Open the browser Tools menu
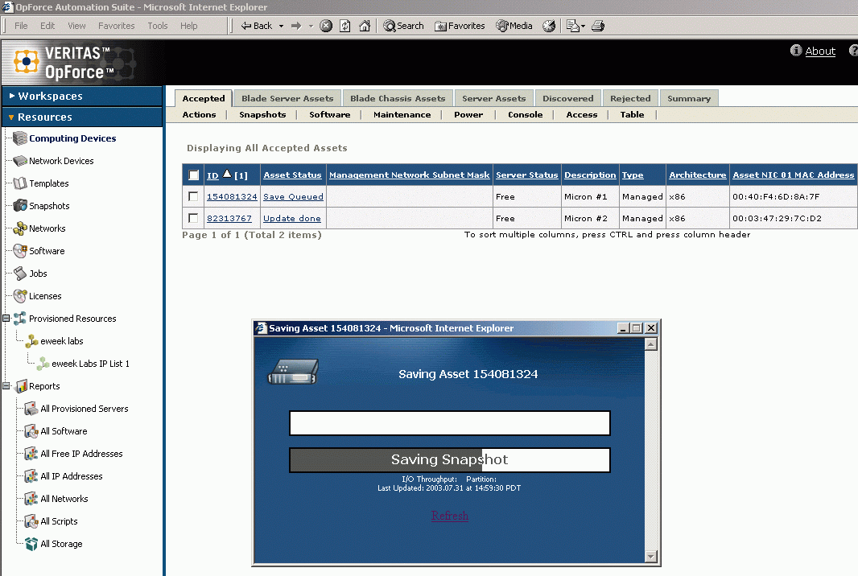This screenshot has width=858, height=576. tap(158, 26)
